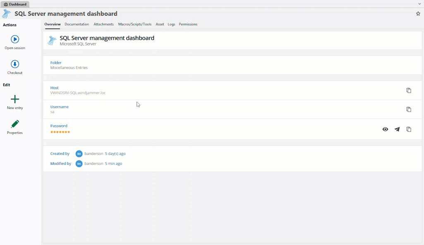Select the Macros/Scripts/Tools tab
This screenshot has width=424, height=245.
(135, 24)
